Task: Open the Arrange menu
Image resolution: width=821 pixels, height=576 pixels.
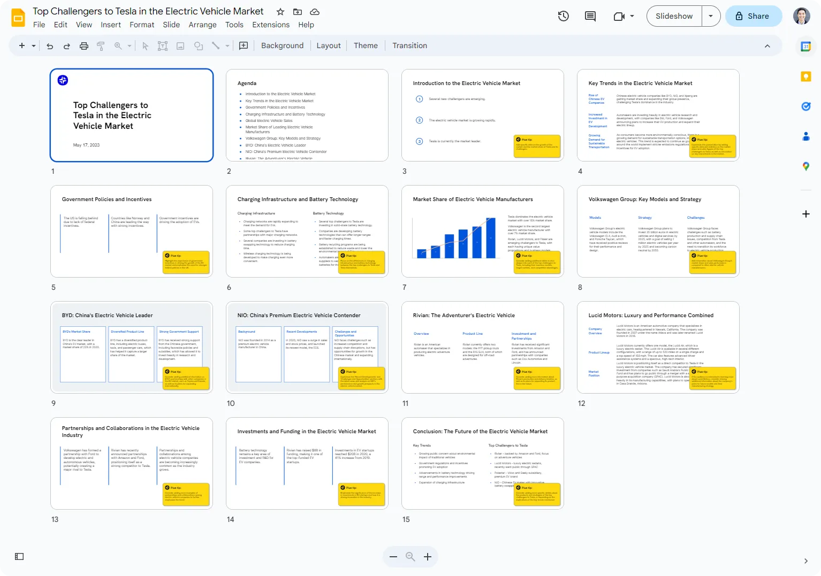Action: [202, 25]
